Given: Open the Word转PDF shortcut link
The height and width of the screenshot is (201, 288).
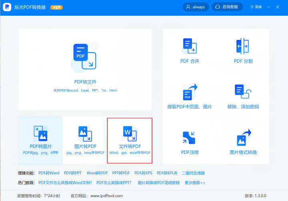Looking at the screenshot, I should pyautogui.click(x=97, y=173).
